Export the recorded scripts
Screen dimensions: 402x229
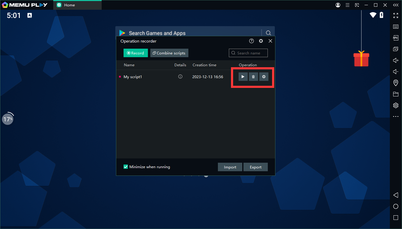click(256, 167)
